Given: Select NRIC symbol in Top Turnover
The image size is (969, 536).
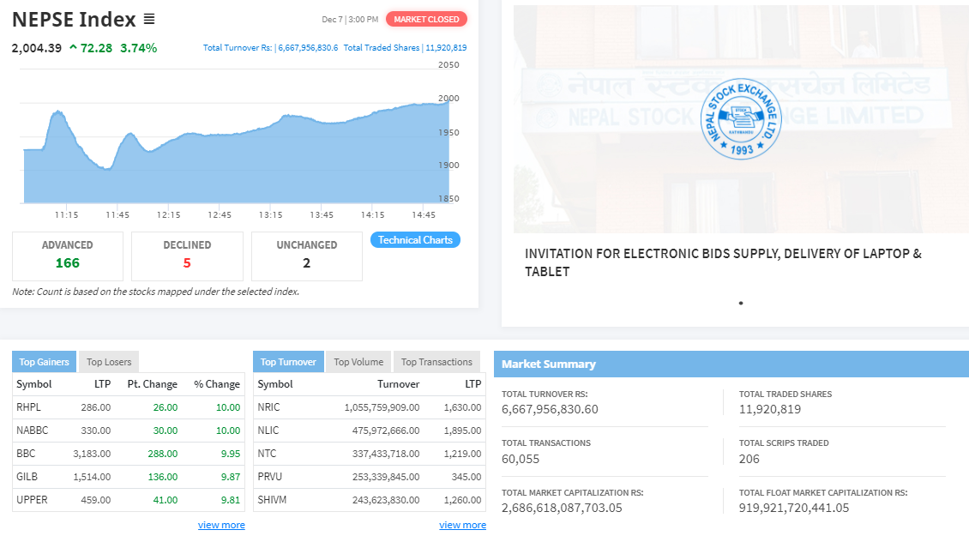Looking at the screenshot, I should click(268, 407).
